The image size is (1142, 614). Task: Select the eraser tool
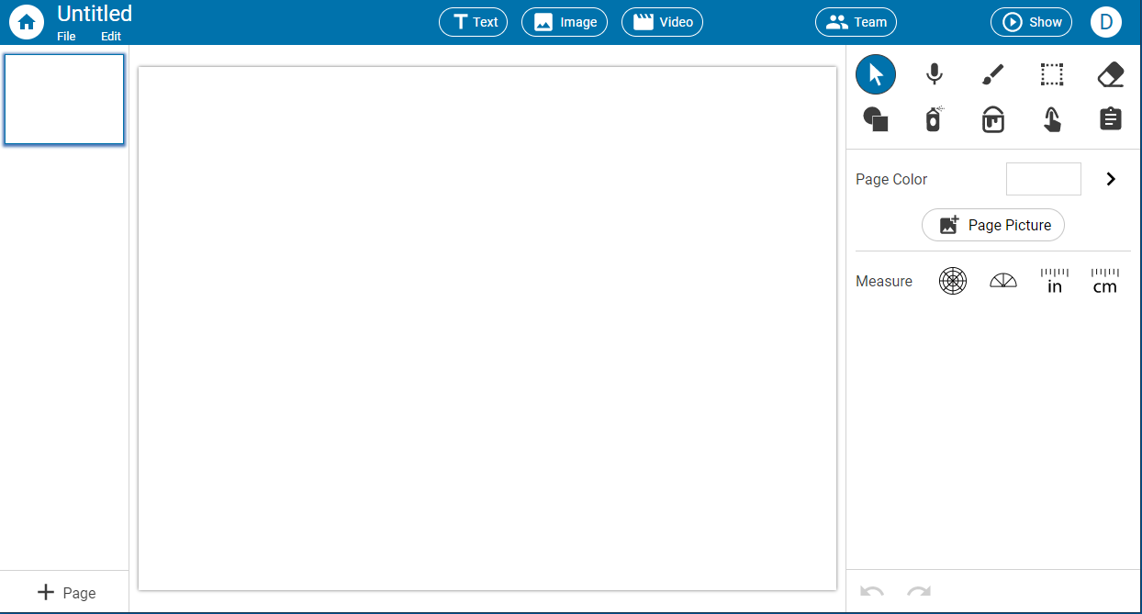[1111, 75]
